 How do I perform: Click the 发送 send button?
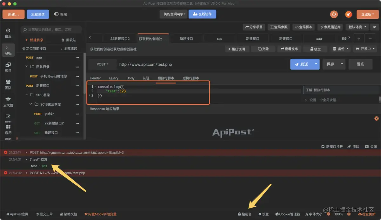tap(301, 64)
